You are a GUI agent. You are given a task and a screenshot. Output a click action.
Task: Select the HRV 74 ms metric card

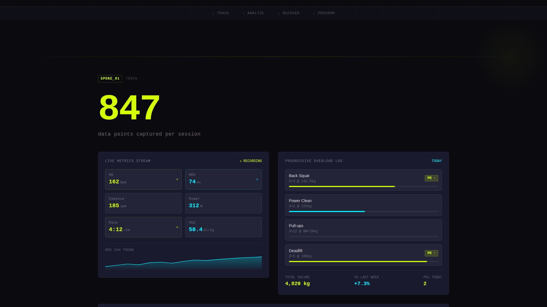pos(223,179)
